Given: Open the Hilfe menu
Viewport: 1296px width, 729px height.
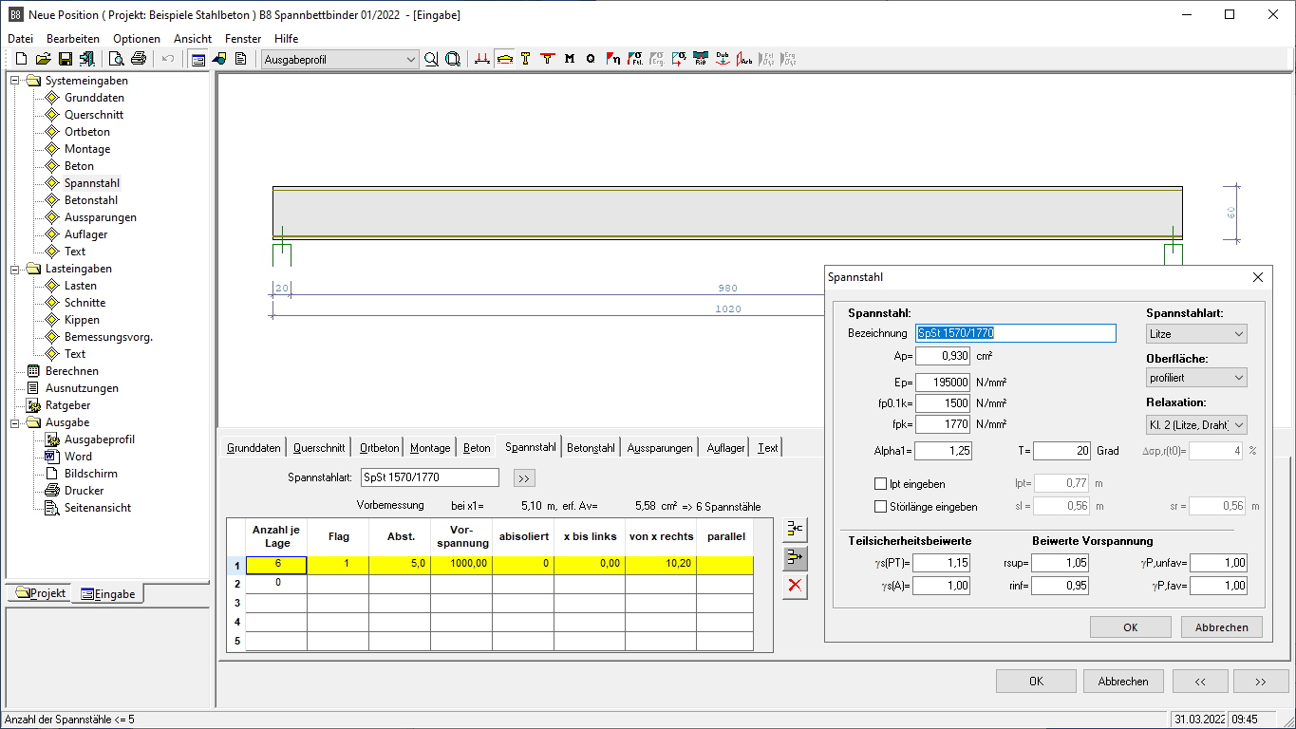Looking at the screenshot, I should (286, 39).
